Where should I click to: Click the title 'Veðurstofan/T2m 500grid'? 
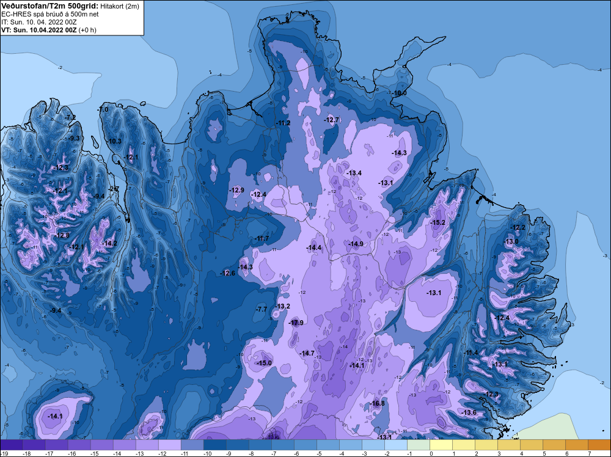coord(50,6)
